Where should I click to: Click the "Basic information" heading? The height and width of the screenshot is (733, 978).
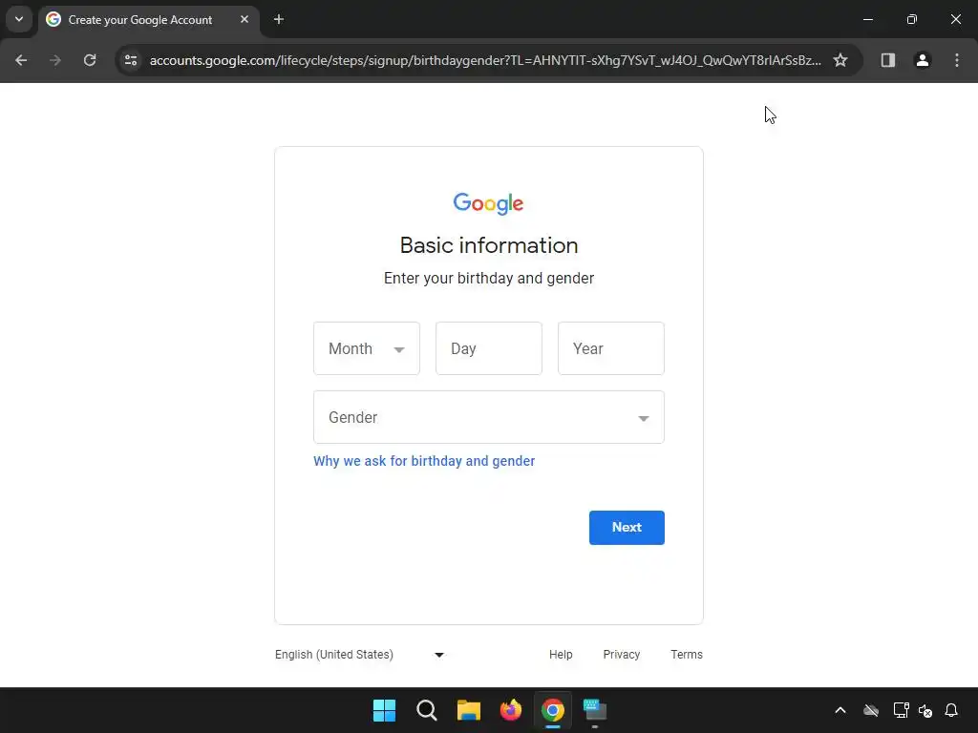click(489, 245)
